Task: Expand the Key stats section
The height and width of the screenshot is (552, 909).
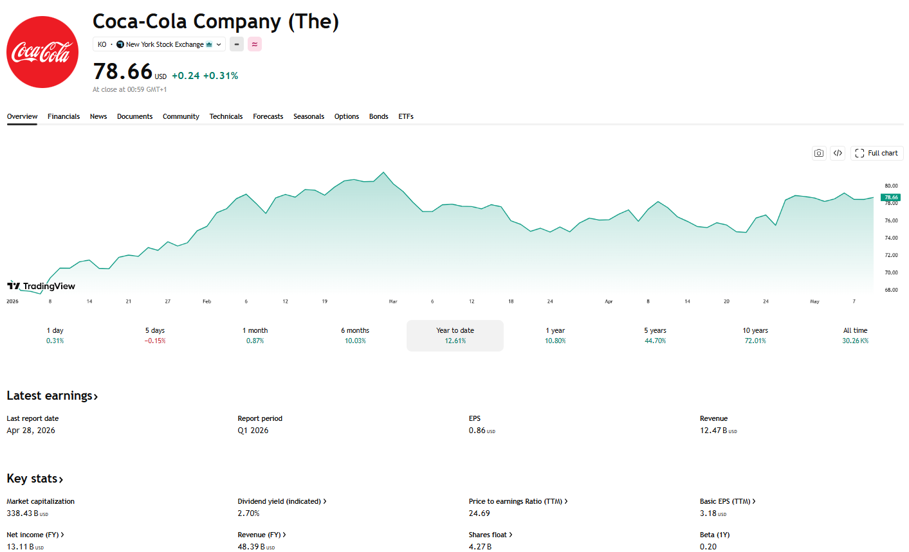Action: (x=35, y=479)
